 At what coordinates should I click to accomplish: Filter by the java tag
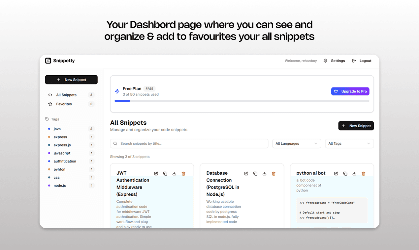57,129
